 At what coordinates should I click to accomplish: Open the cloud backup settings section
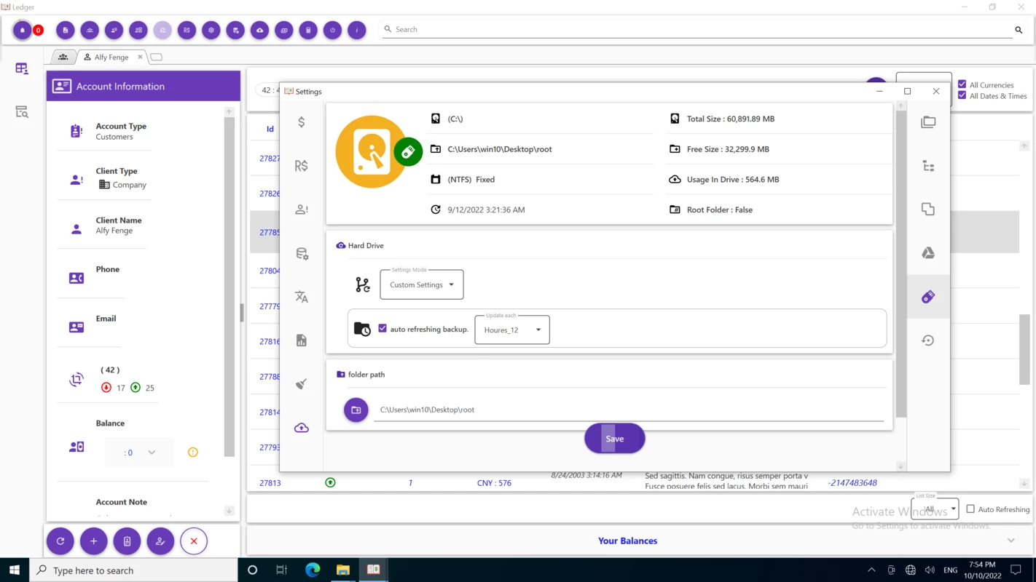click(302, 428)
